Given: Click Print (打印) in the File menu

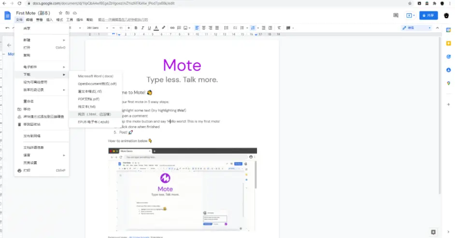Looking at the screenshot, I should point(42,171).
